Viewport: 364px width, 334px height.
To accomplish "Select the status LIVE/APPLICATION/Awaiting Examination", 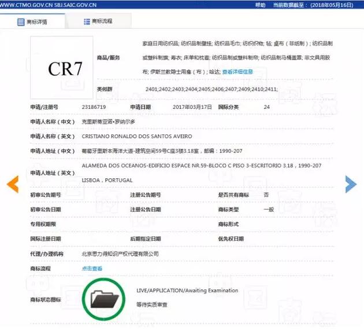I will (x=187, y=291).
